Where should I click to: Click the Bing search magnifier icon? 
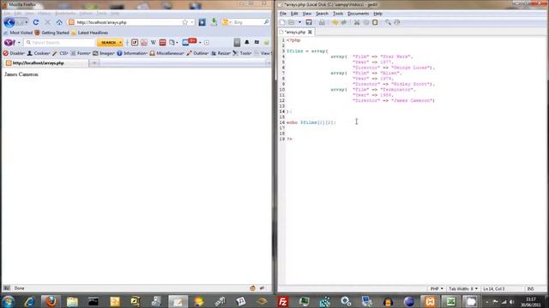click(x=266, y=22)
